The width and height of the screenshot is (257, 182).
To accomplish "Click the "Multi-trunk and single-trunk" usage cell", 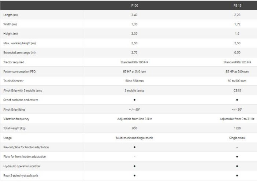I will pyautogui.click(x=134, y=138).
